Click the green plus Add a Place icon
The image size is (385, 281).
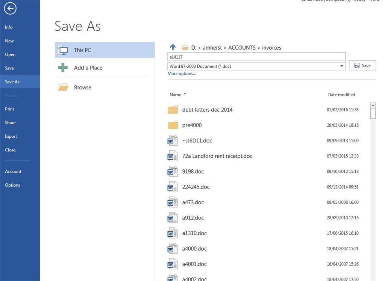pos(63,68)
